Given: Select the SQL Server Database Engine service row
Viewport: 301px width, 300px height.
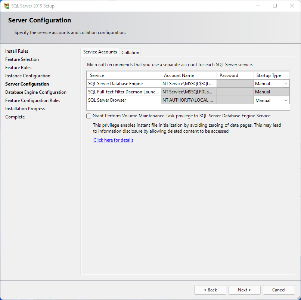Looking at the screenshot, I should (x=124, y=84).
